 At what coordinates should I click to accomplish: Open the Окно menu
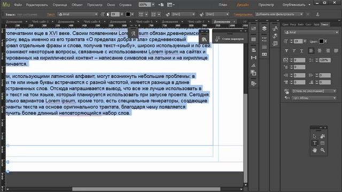[x=111, y=5]
